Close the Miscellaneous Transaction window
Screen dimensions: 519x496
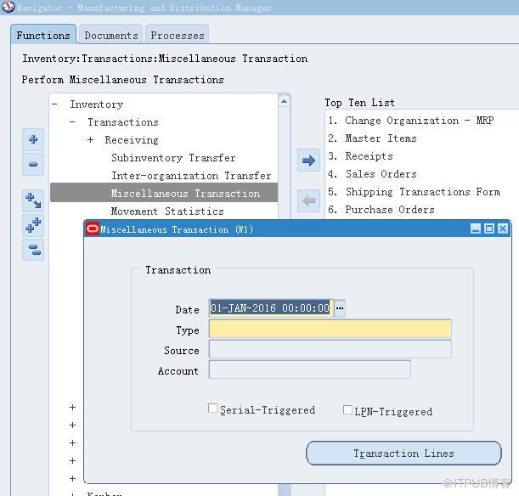(x=503, y=228)
